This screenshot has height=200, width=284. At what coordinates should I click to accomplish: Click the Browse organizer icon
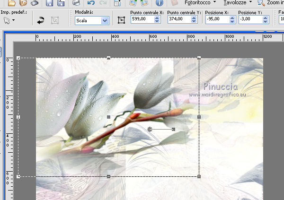(23, 3)
